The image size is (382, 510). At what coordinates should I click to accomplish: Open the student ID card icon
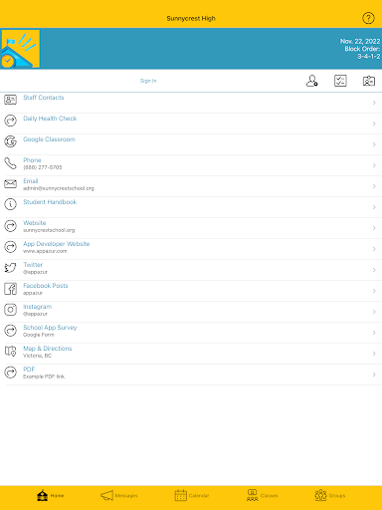click(x=369, y=81)
